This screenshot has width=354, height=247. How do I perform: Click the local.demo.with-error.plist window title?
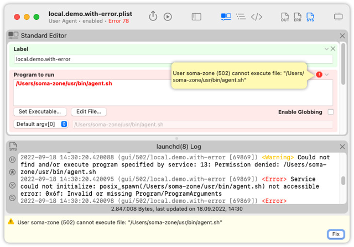[x=90, y=14]
